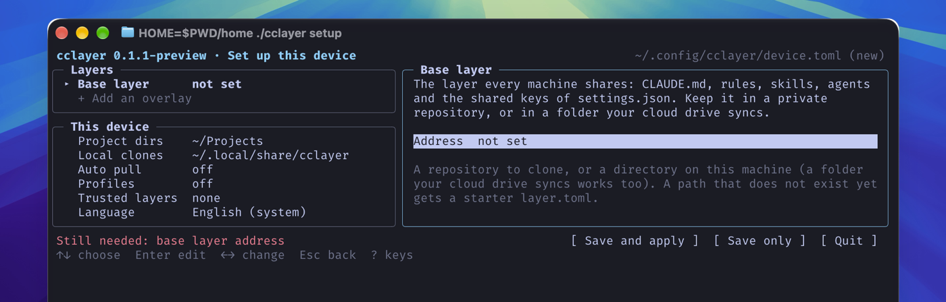Click the arrow marker beside Base layer
This screenshot has width=946, height=302.
coord(67,84)
